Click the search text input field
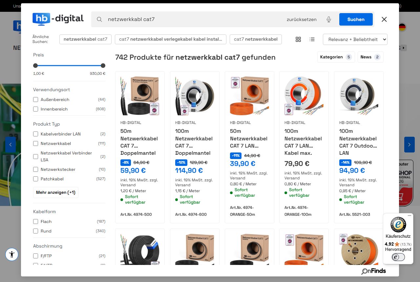This screenshot has width=420, height=282. coord(194,19)
